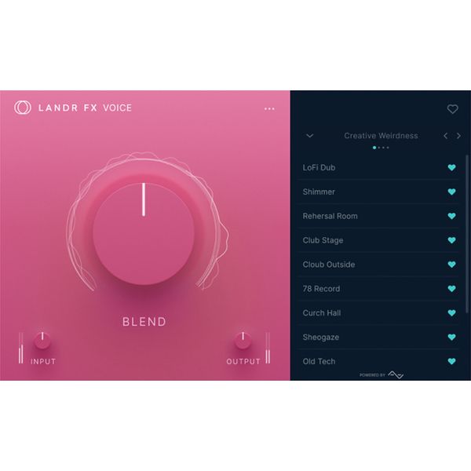The width and height of the screenshot is (471, 471).
Task: Expand the preset category dropdown chevron
Action: [x=310, y=136]
